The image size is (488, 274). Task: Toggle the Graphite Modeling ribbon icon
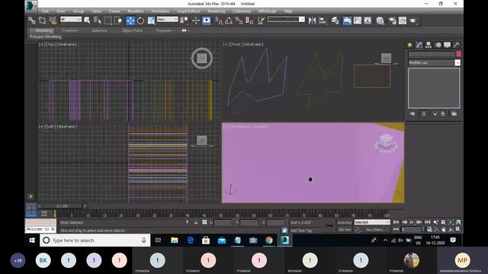(x=347, y=21)
